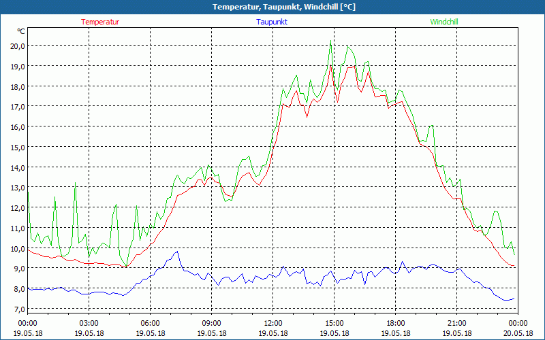Click the °C unit label on the y-axis
Screen dimensions: 545x340
click(x=21, y=31)
